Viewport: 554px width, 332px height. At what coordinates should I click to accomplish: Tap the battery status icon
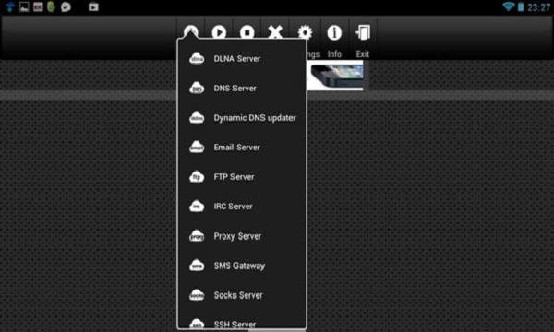click(521, 6)
